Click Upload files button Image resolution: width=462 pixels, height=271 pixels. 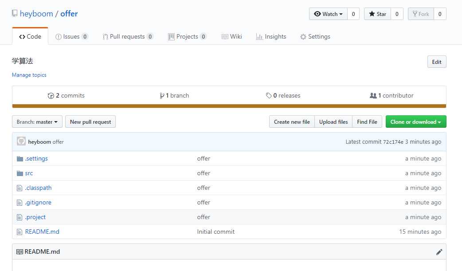pos(333,122)
